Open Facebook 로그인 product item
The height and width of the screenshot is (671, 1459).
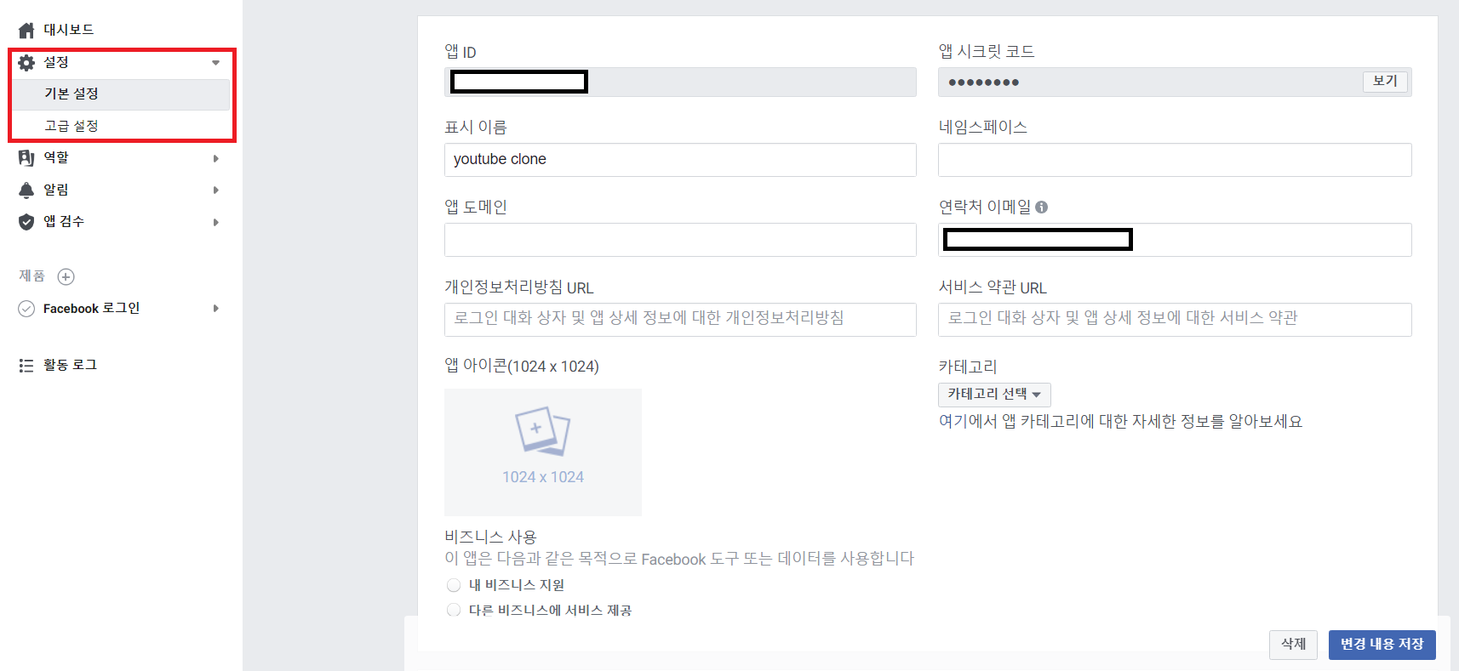[x=92, y=309]
